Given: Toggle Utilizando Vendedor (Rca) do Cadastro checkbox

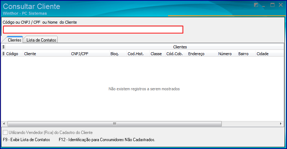Looking at the screenshot, I should [5, 132].
